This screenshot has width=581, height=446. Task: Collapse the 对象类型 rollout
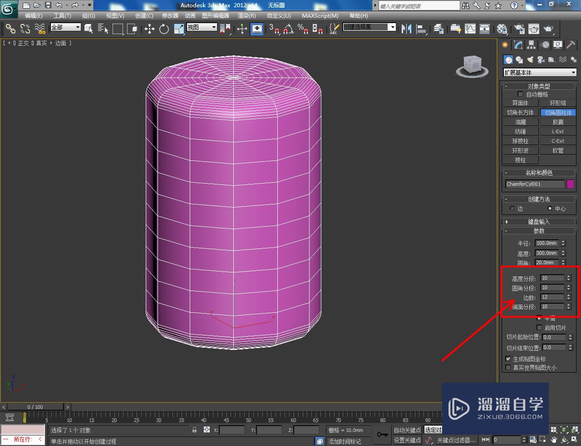pos(539,86)
